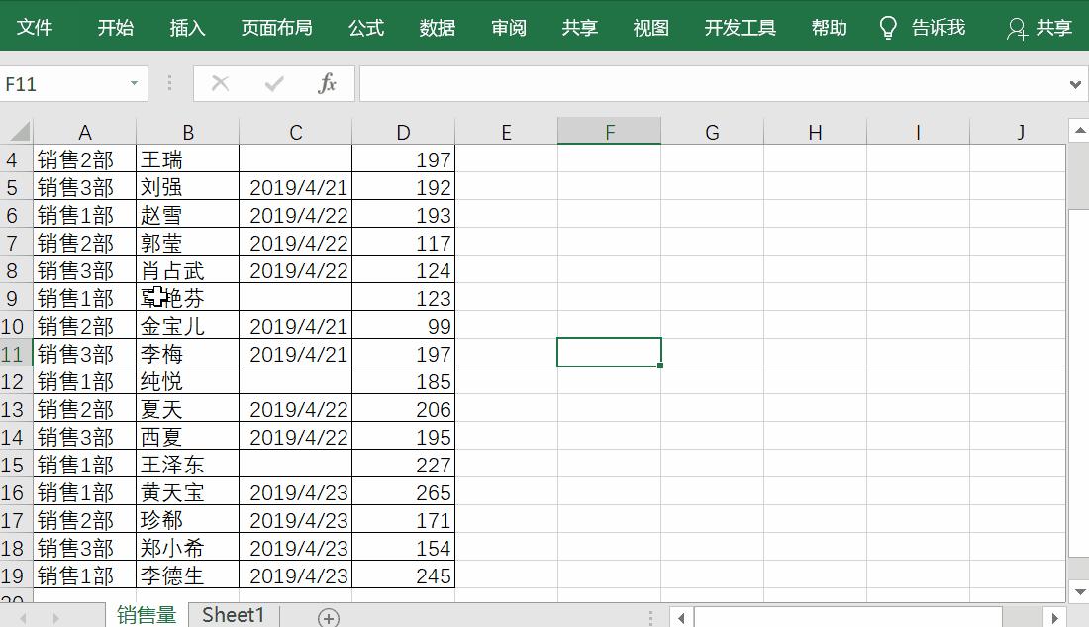Screen dimensions: 1089x627
Task: Select the 销售量 sheet tab
Action: point(147,615)
